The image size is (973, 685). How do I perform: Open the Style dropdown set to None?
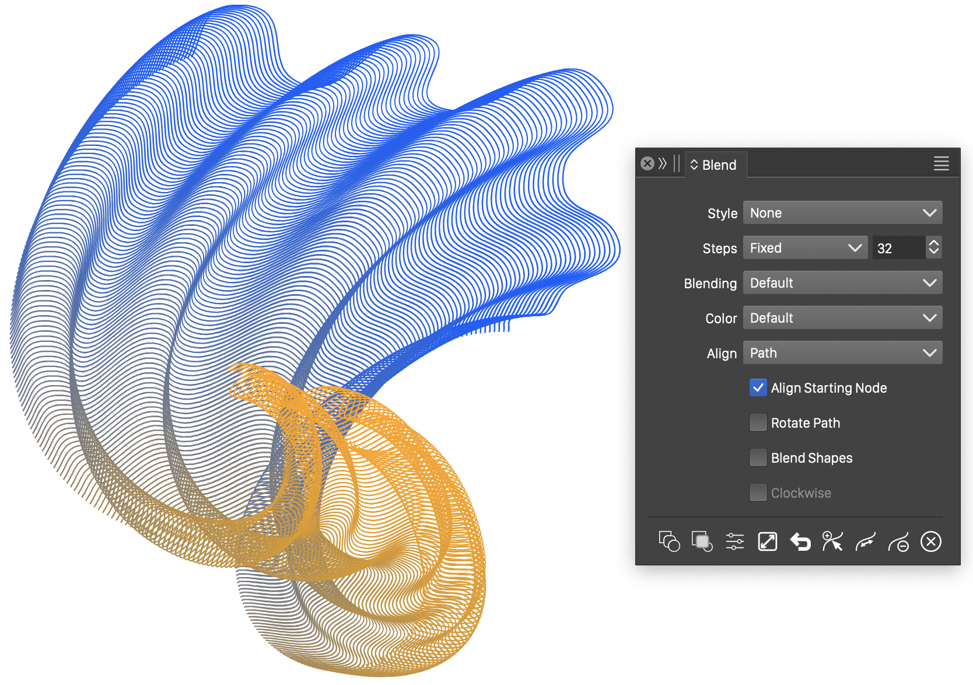[842, 213]
